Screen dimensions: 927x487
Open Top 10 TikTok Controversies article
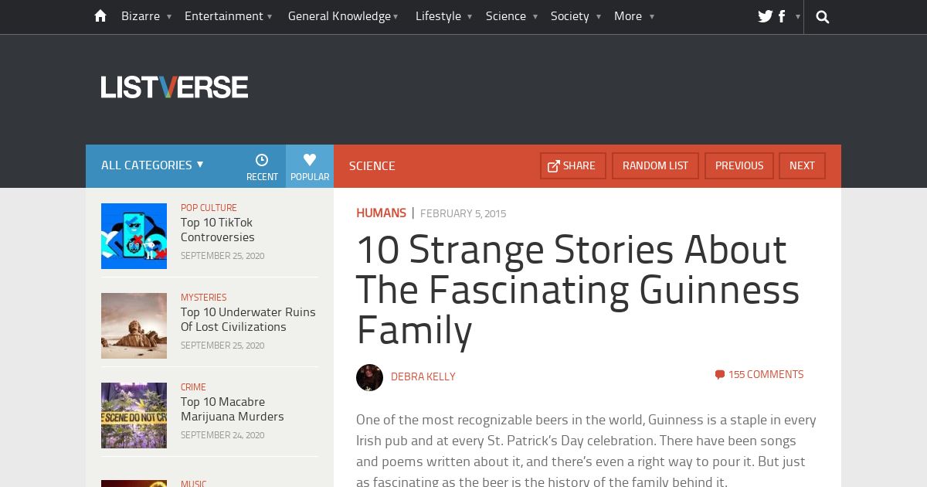coord(218,230)
